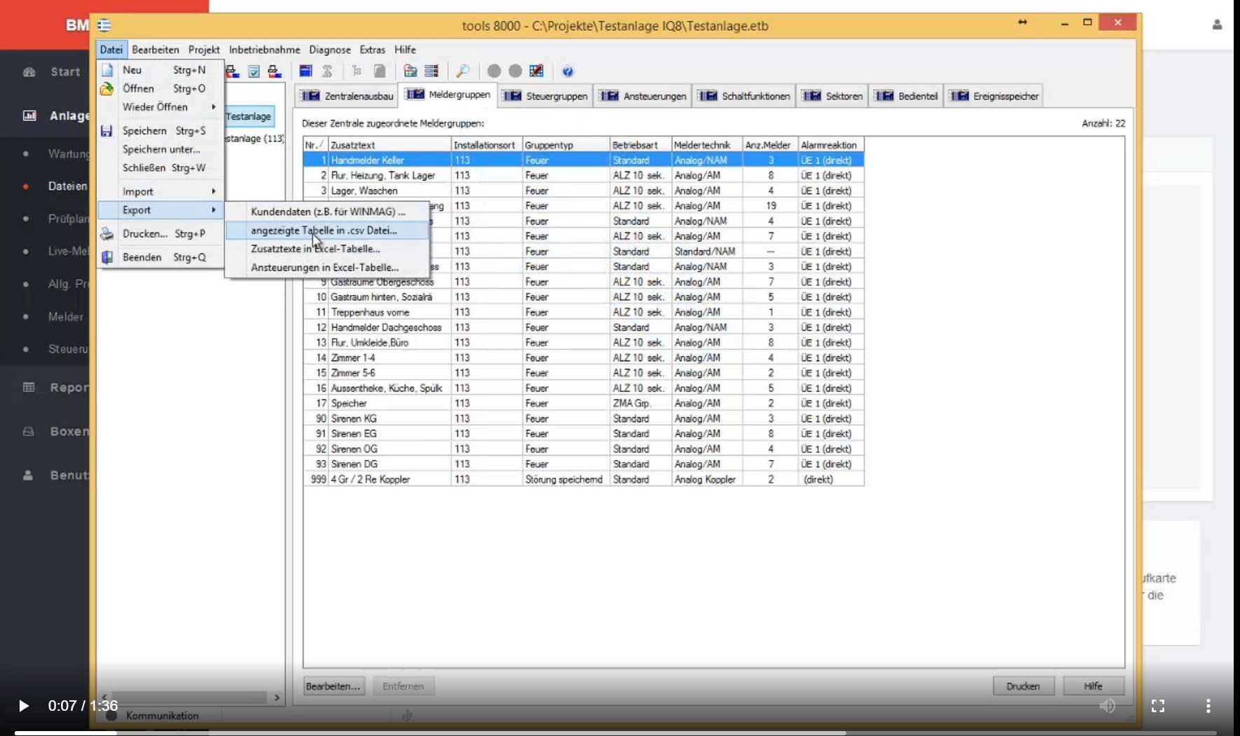Play the video
Image resolution: width=1240 pixels, height=736 pixels.
tap(23, 706)
